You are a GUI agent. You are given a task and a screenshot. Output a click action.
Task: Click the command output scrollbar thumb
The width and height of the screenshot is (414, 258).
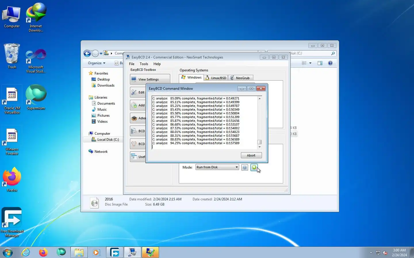(x=260, y=142)
